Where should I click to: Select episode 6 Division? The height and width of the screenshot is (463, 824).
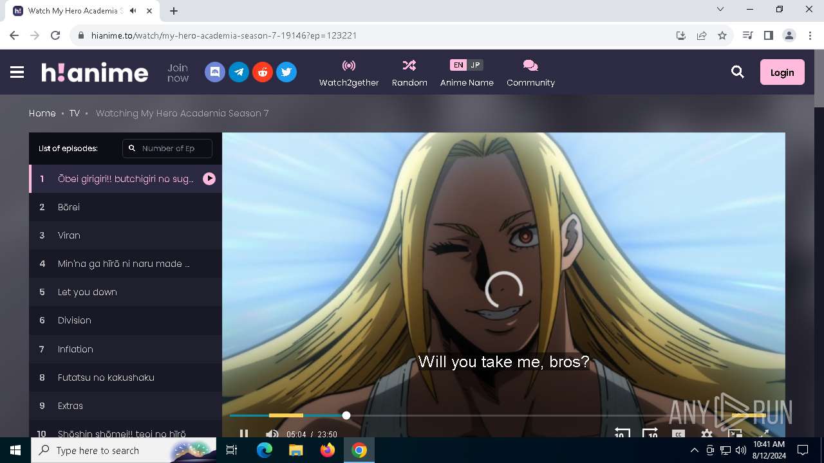126,320
